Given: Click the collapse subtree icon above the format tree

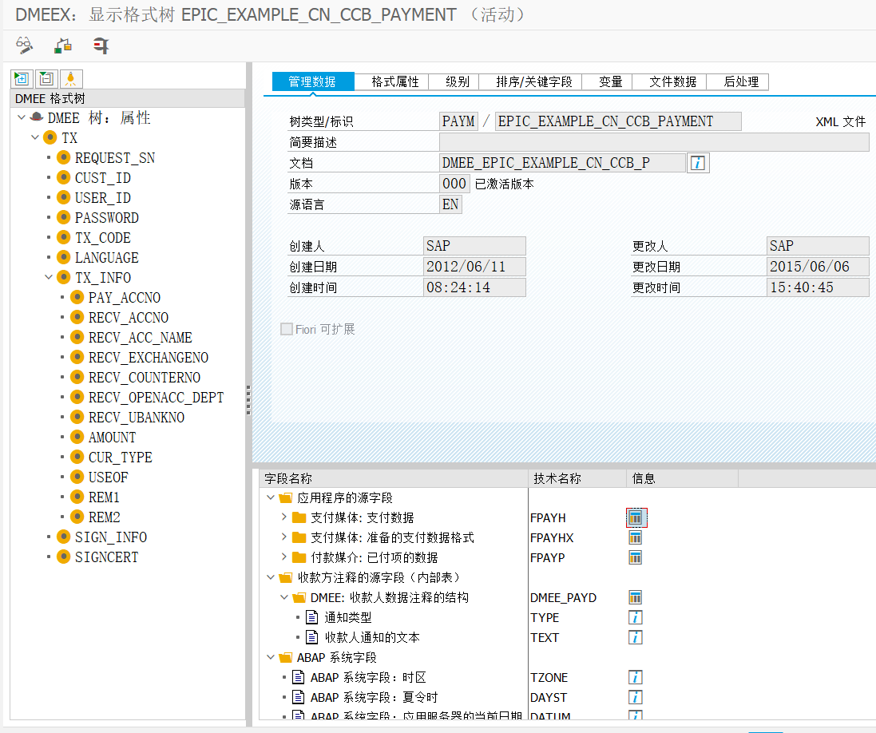Looking at the screenshot, I should (x=46, y=78).
